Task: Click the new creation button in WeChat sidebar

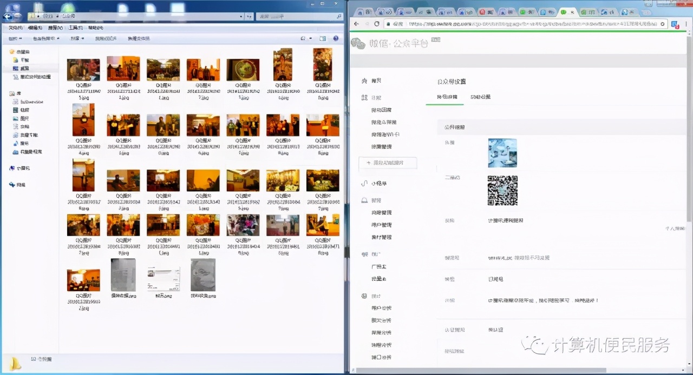Action: click(388, 163)
